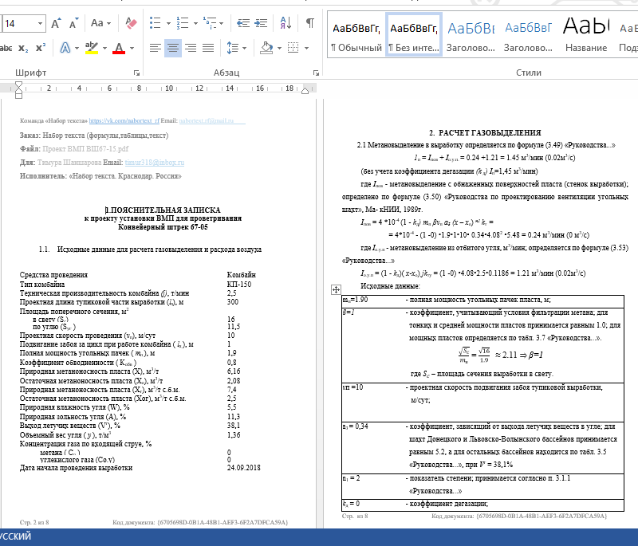The width and height of the screenshot is (638, 546).
Task: Click the table move handle icon
Action: [336, 289]
